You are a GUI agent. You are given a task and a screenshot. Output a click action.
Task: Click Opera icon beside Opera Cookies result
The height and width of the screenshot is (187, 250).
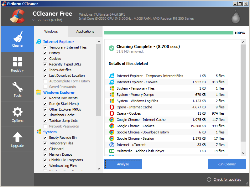coord(112,113)
